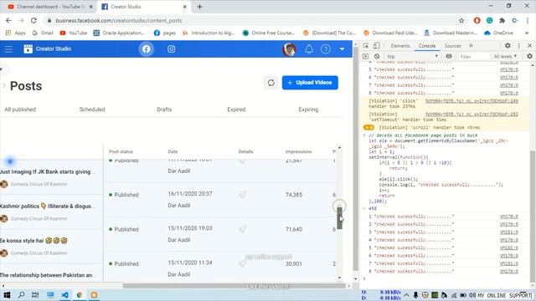Screen dimensions: 536x301
Task: Switch to the Instagram platform icon
Action: click(x=171, y=49)
